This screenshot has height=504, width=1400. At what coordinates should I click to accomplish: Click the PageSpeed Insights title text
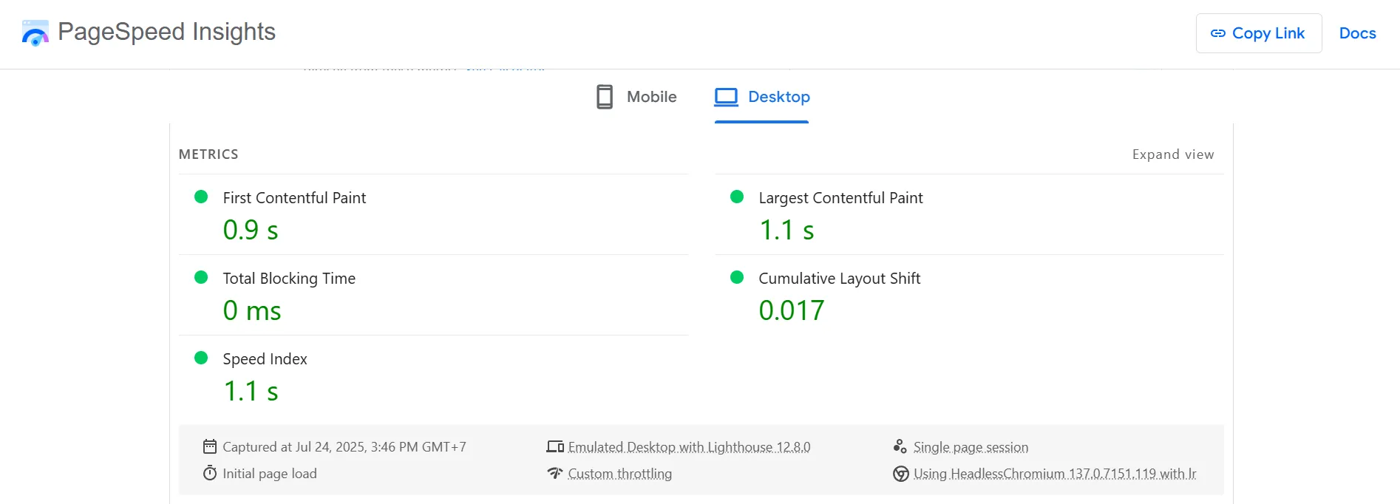(x=166, y=32)
